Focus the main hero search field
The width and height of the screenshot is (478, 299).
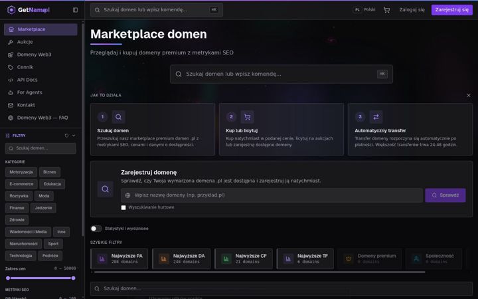coord(281,74)
